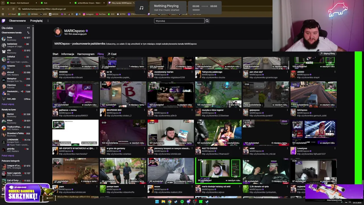Screen dimensions: 364x205
Task: Open options menu for pierwszy knopers clip
Action: (x=192, y=148)
